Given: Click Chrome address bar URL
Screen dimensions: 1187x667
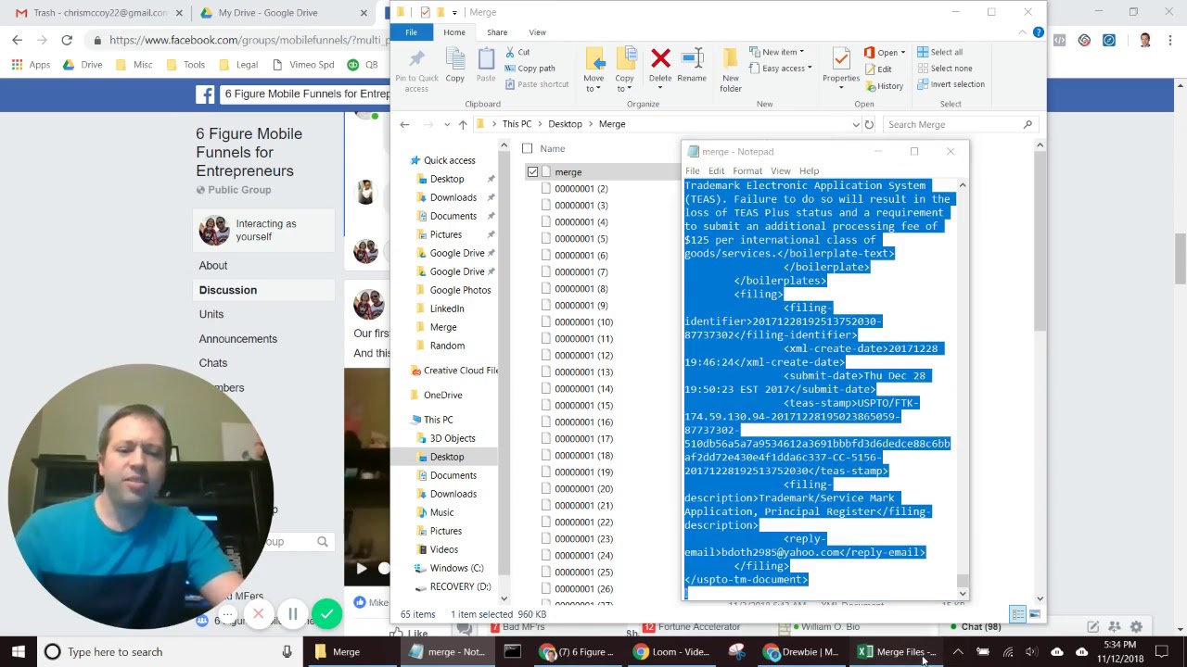Looking at the screenshot, I should 249,40.
